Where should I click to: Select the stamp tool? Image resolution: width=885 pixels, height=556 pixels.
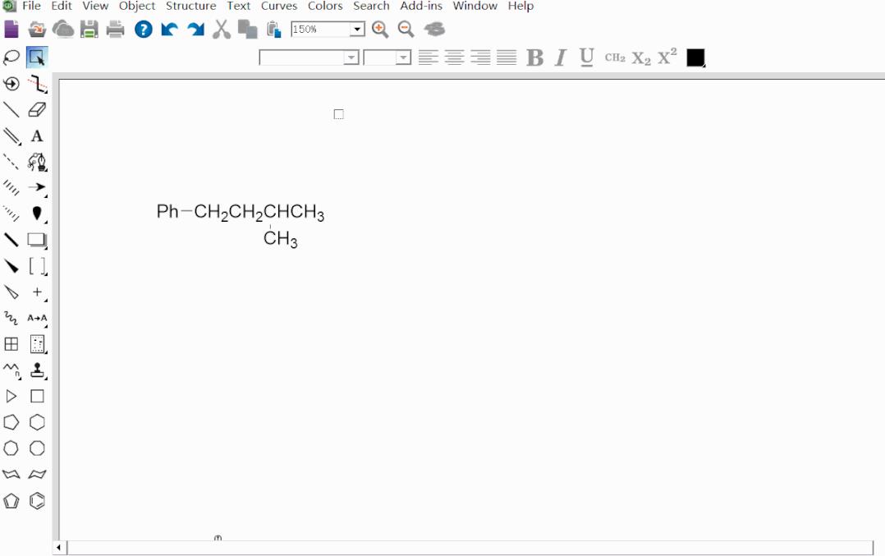point(38,370)
